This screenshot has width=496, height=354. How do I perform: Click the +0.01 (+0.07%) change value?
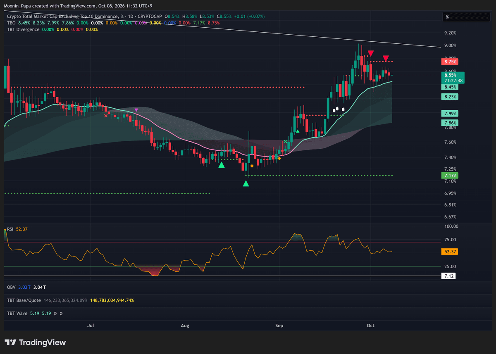pyautogui.click(x=250, y=16)
